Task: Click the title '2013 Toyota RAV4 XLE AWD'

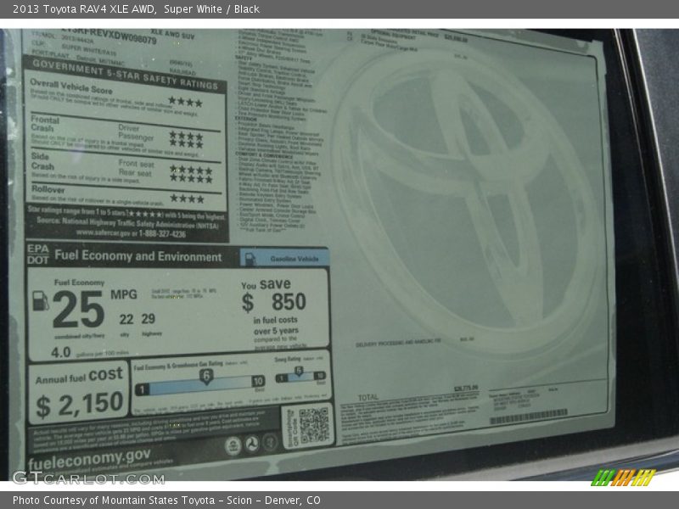Action: coord(84,9)
